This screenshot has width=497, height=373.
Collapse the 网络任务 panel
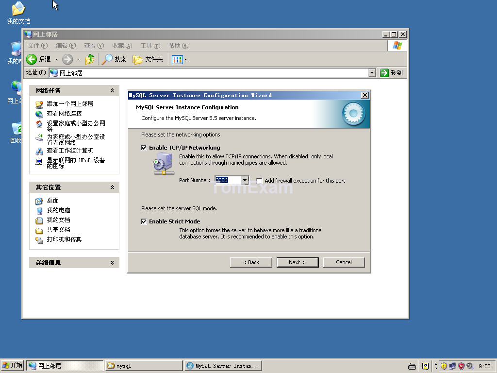[112, 91]
